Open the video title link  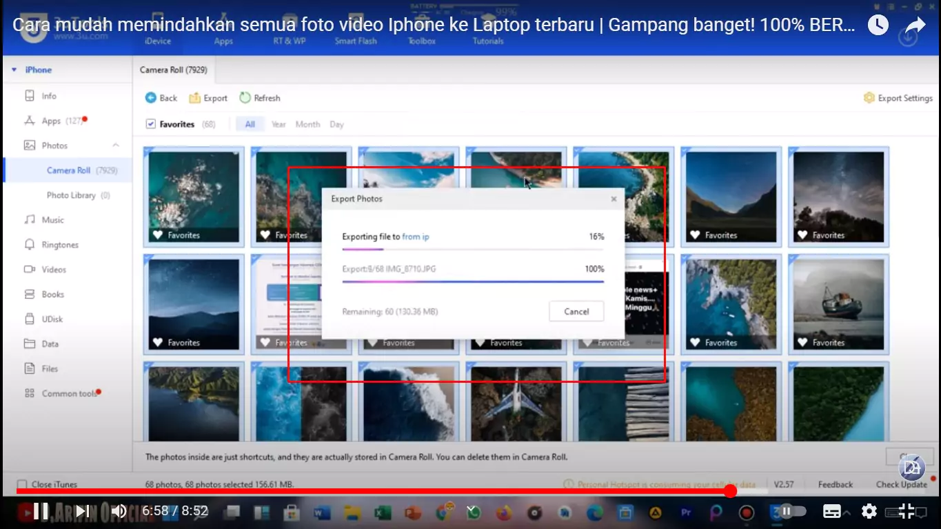(434, 26)
